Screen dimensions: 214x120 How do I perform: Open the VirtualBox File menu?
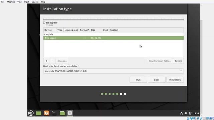coord(3,2)
